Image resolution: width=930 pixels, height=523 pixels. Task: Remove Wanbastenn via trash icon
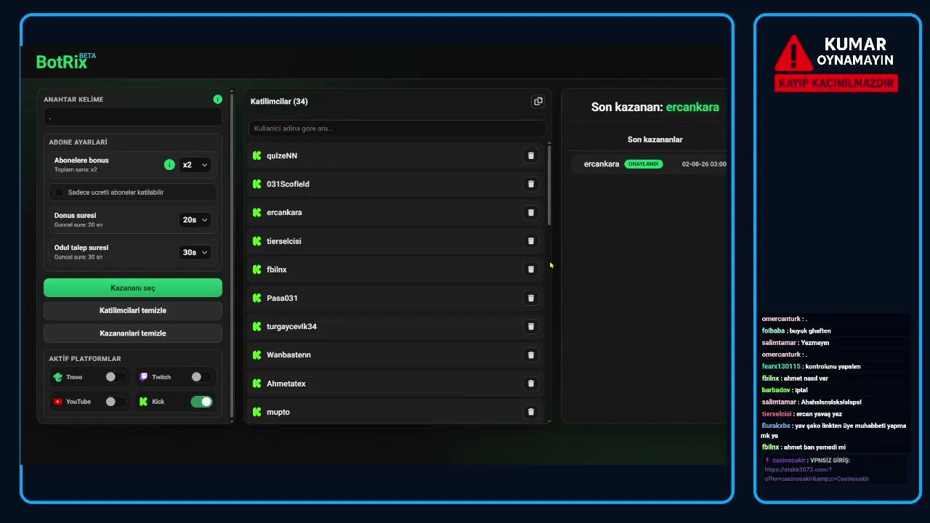530,354
